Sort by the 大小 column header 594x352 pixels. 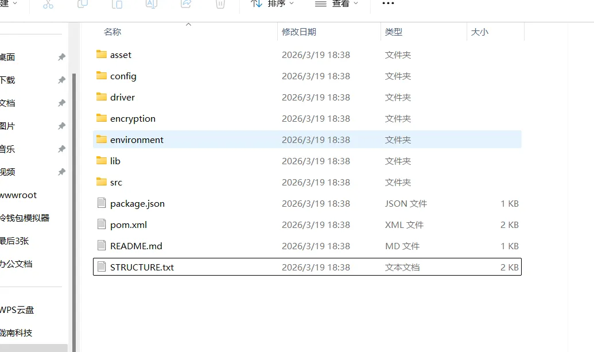point(480,32)
